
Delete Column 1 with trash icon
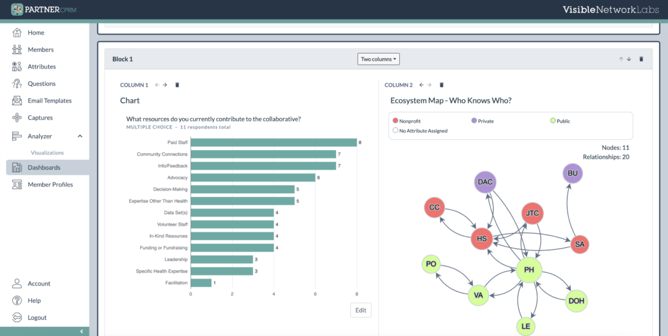click(177, 85)
